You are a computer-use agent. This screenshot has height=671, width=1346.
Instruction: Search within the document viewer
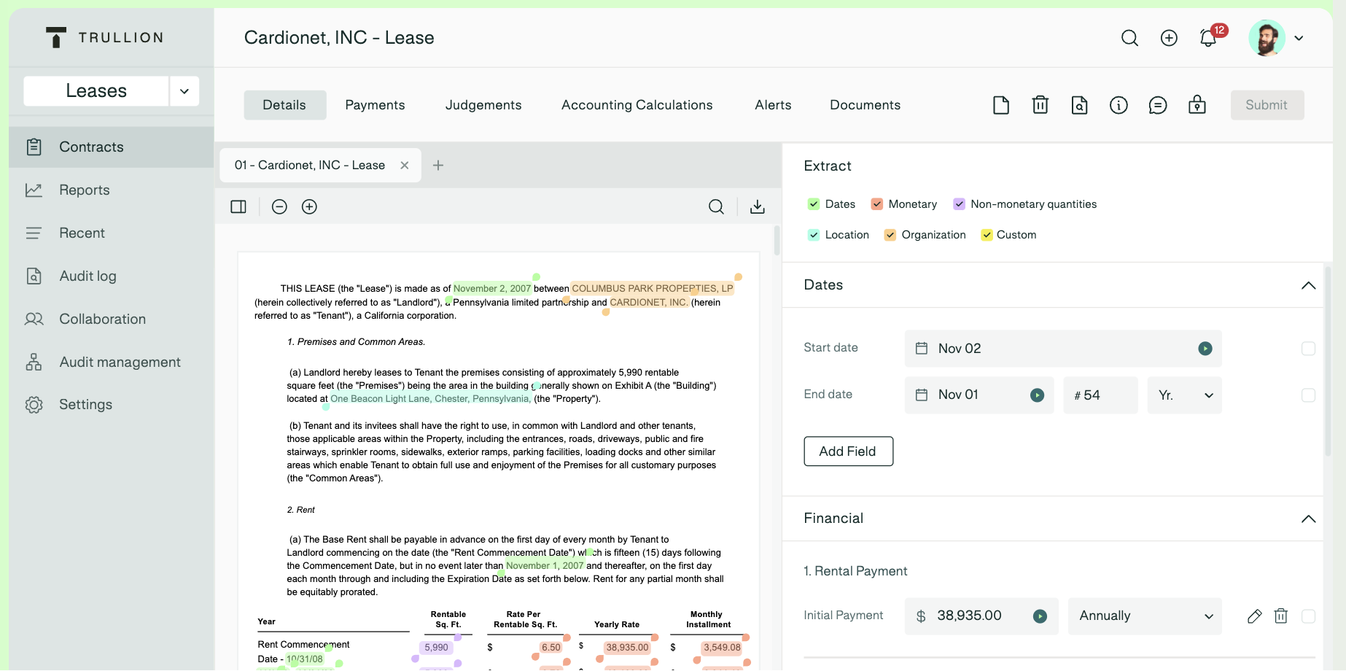point(717,206)
